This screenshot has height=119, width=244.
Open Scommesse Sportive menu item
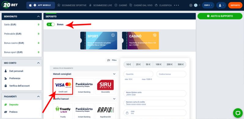pyautogui.click(x=74, y=5)
